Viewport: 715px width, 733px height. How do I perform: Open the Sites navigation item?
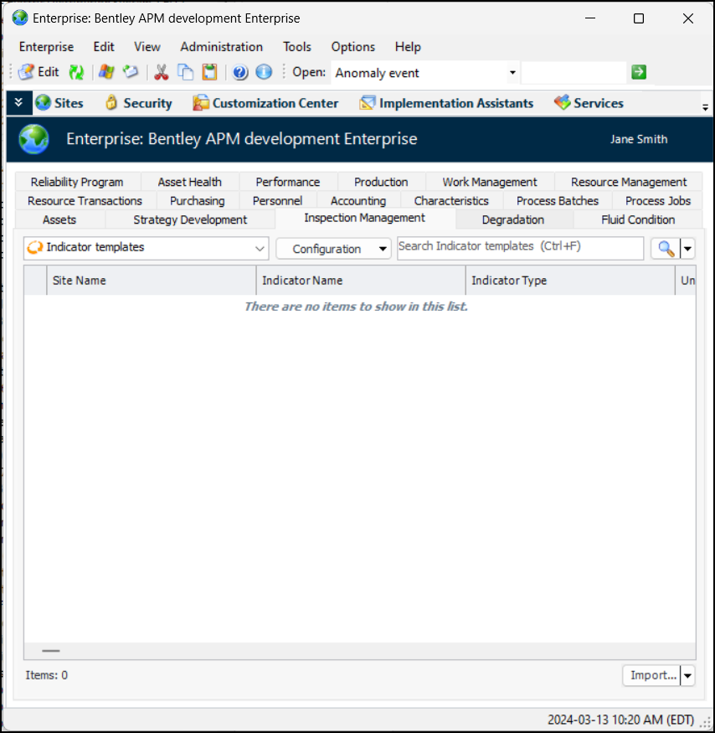point(59,103)
